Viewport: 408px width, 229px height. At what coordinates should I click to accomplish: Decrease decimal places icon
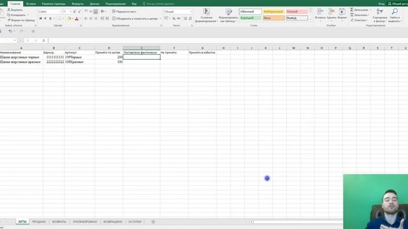click(190, 18)
